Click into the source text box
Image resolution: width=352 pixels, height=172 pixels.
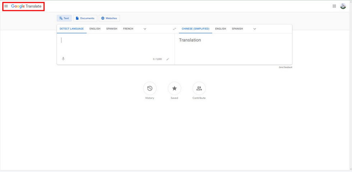[x=115, y=45]
